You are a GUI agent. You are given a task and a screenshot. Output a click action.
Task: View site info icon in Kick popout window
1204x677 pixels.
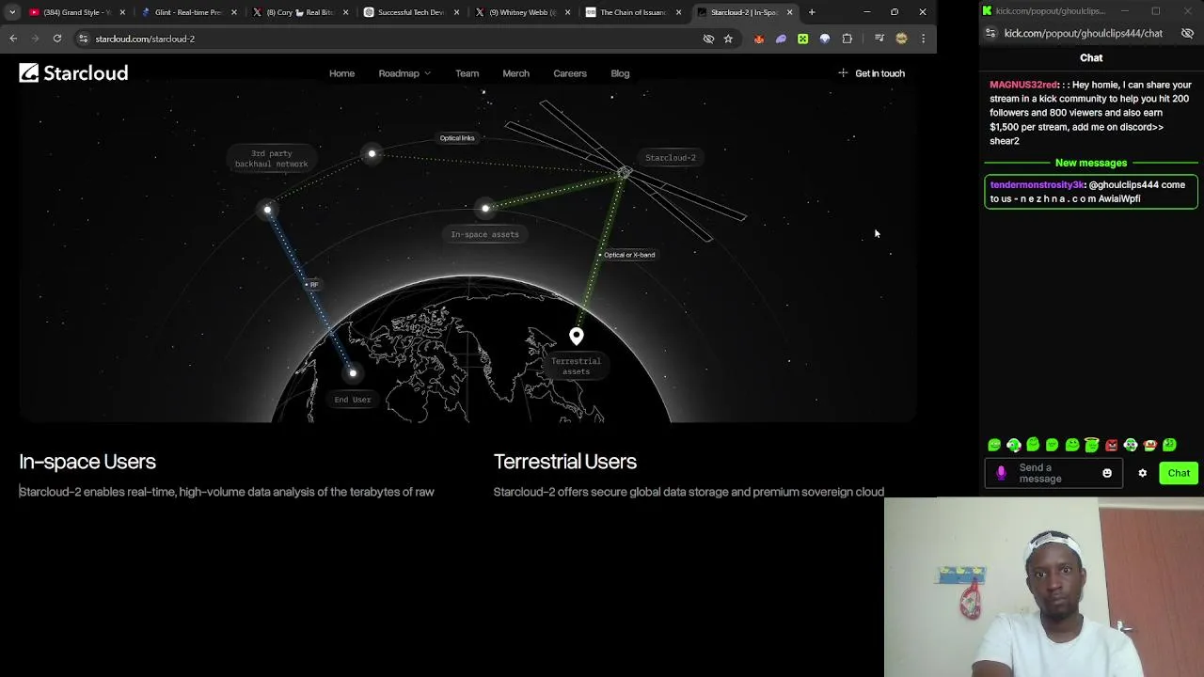point(990,33)
